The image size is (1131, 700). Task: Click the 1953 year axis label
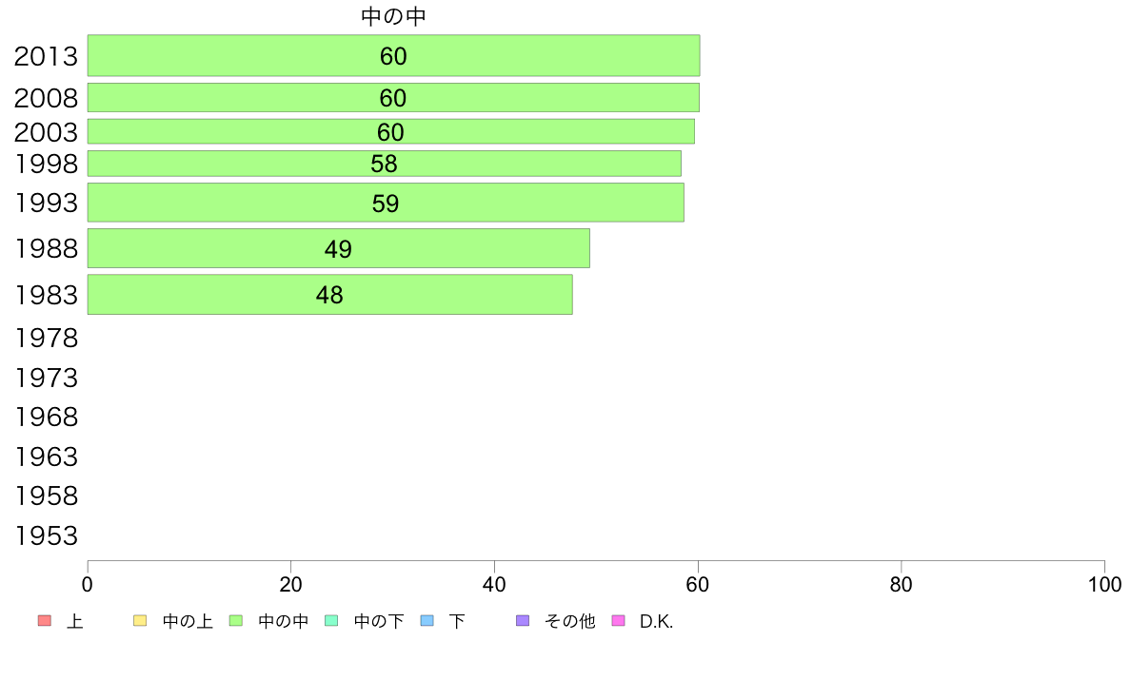click(x=46, y=535)
